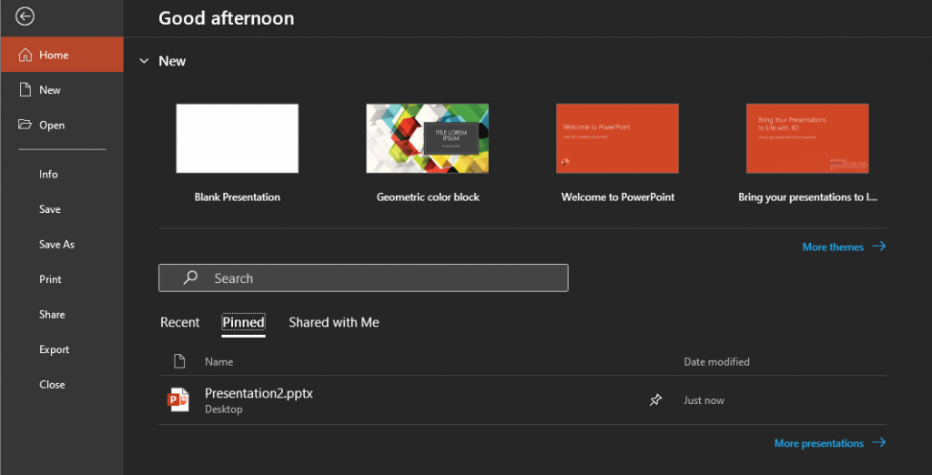Select the Blank Presentation thumbnail

coord(238,138)
